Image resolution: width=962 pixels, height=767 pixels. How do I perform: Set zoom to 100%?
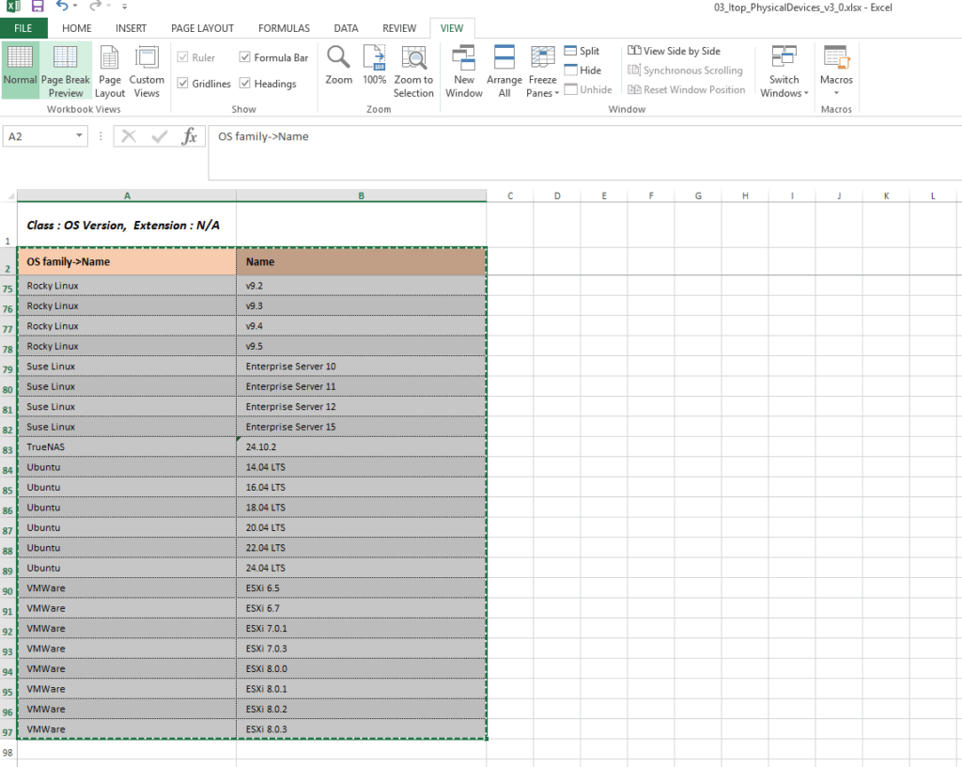[x=374, y=58]
